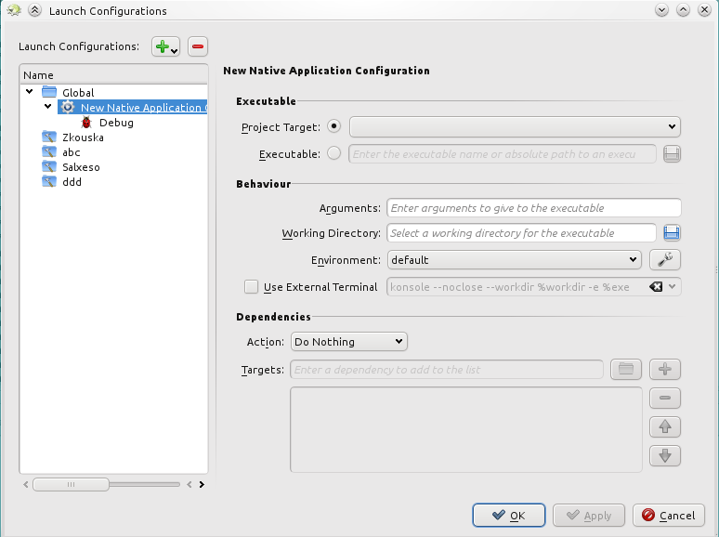The width and height of the screenshot is (719, 537).
Task: Select the Executable radio button
Action: (x=334, y=153)
